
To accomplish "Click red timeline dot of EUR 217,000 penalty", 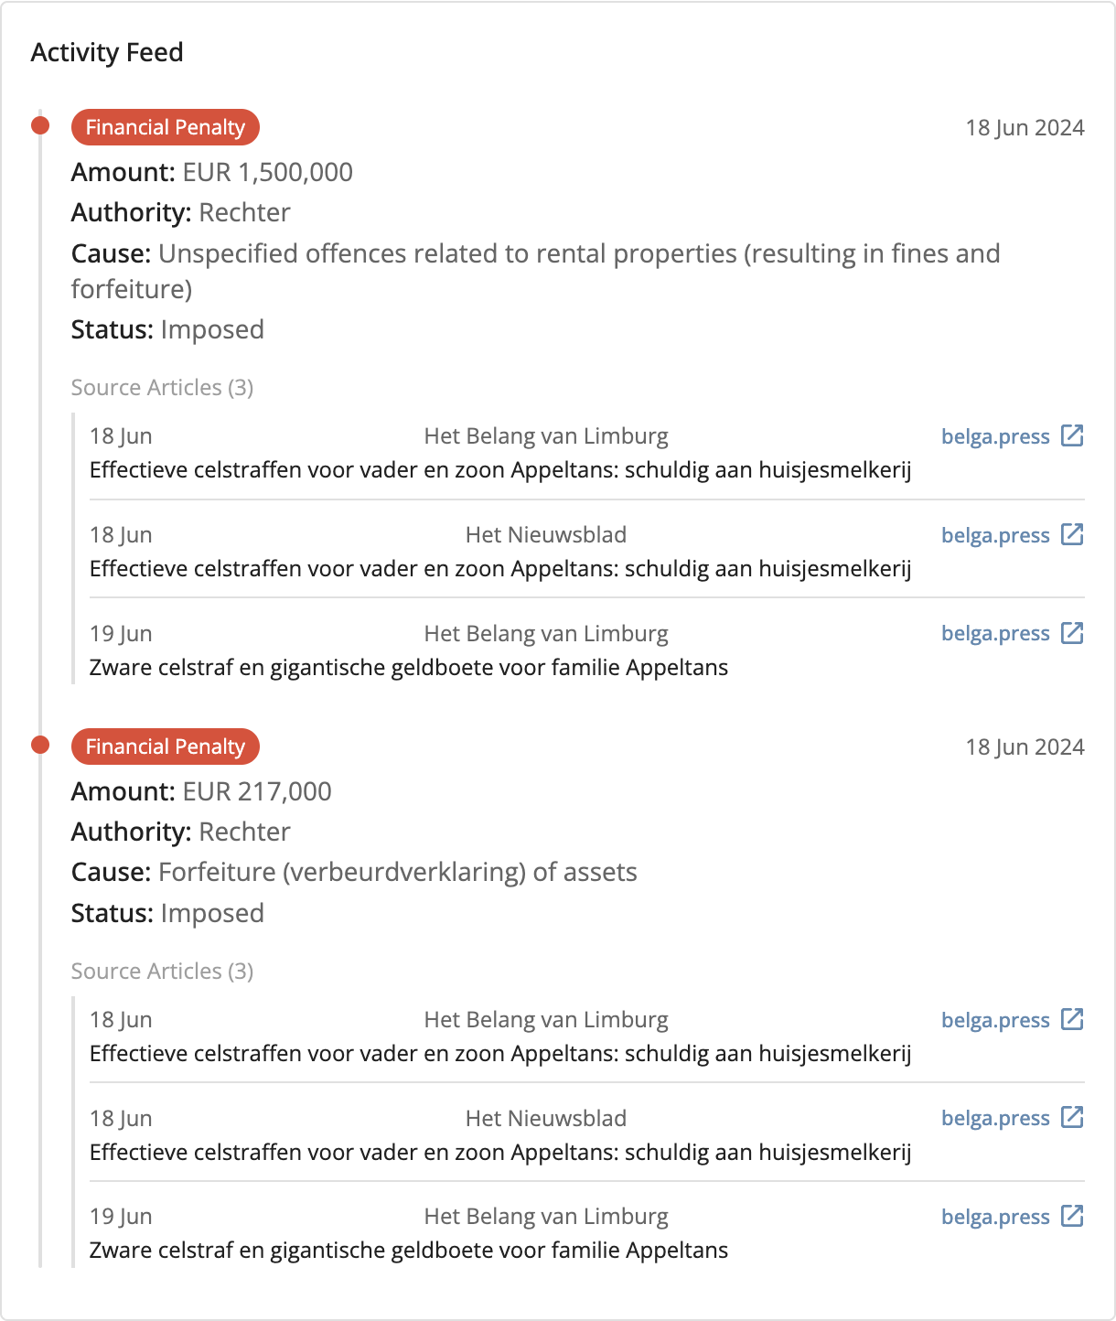I will 40,745.
